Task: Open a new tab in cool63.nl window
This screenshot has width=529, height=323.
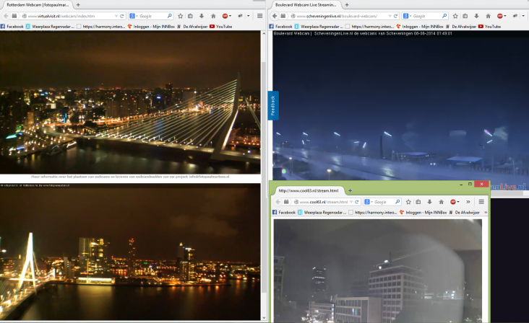Action: point(350,191)
